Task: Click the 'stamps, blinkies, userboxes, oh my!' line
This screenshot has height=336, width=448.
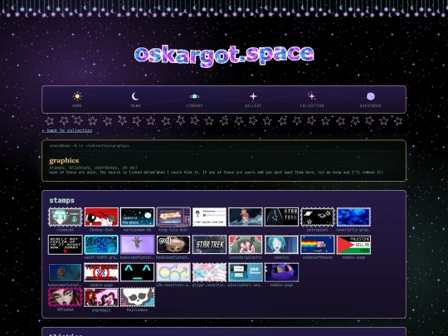Action: click(x=94, y=168)
